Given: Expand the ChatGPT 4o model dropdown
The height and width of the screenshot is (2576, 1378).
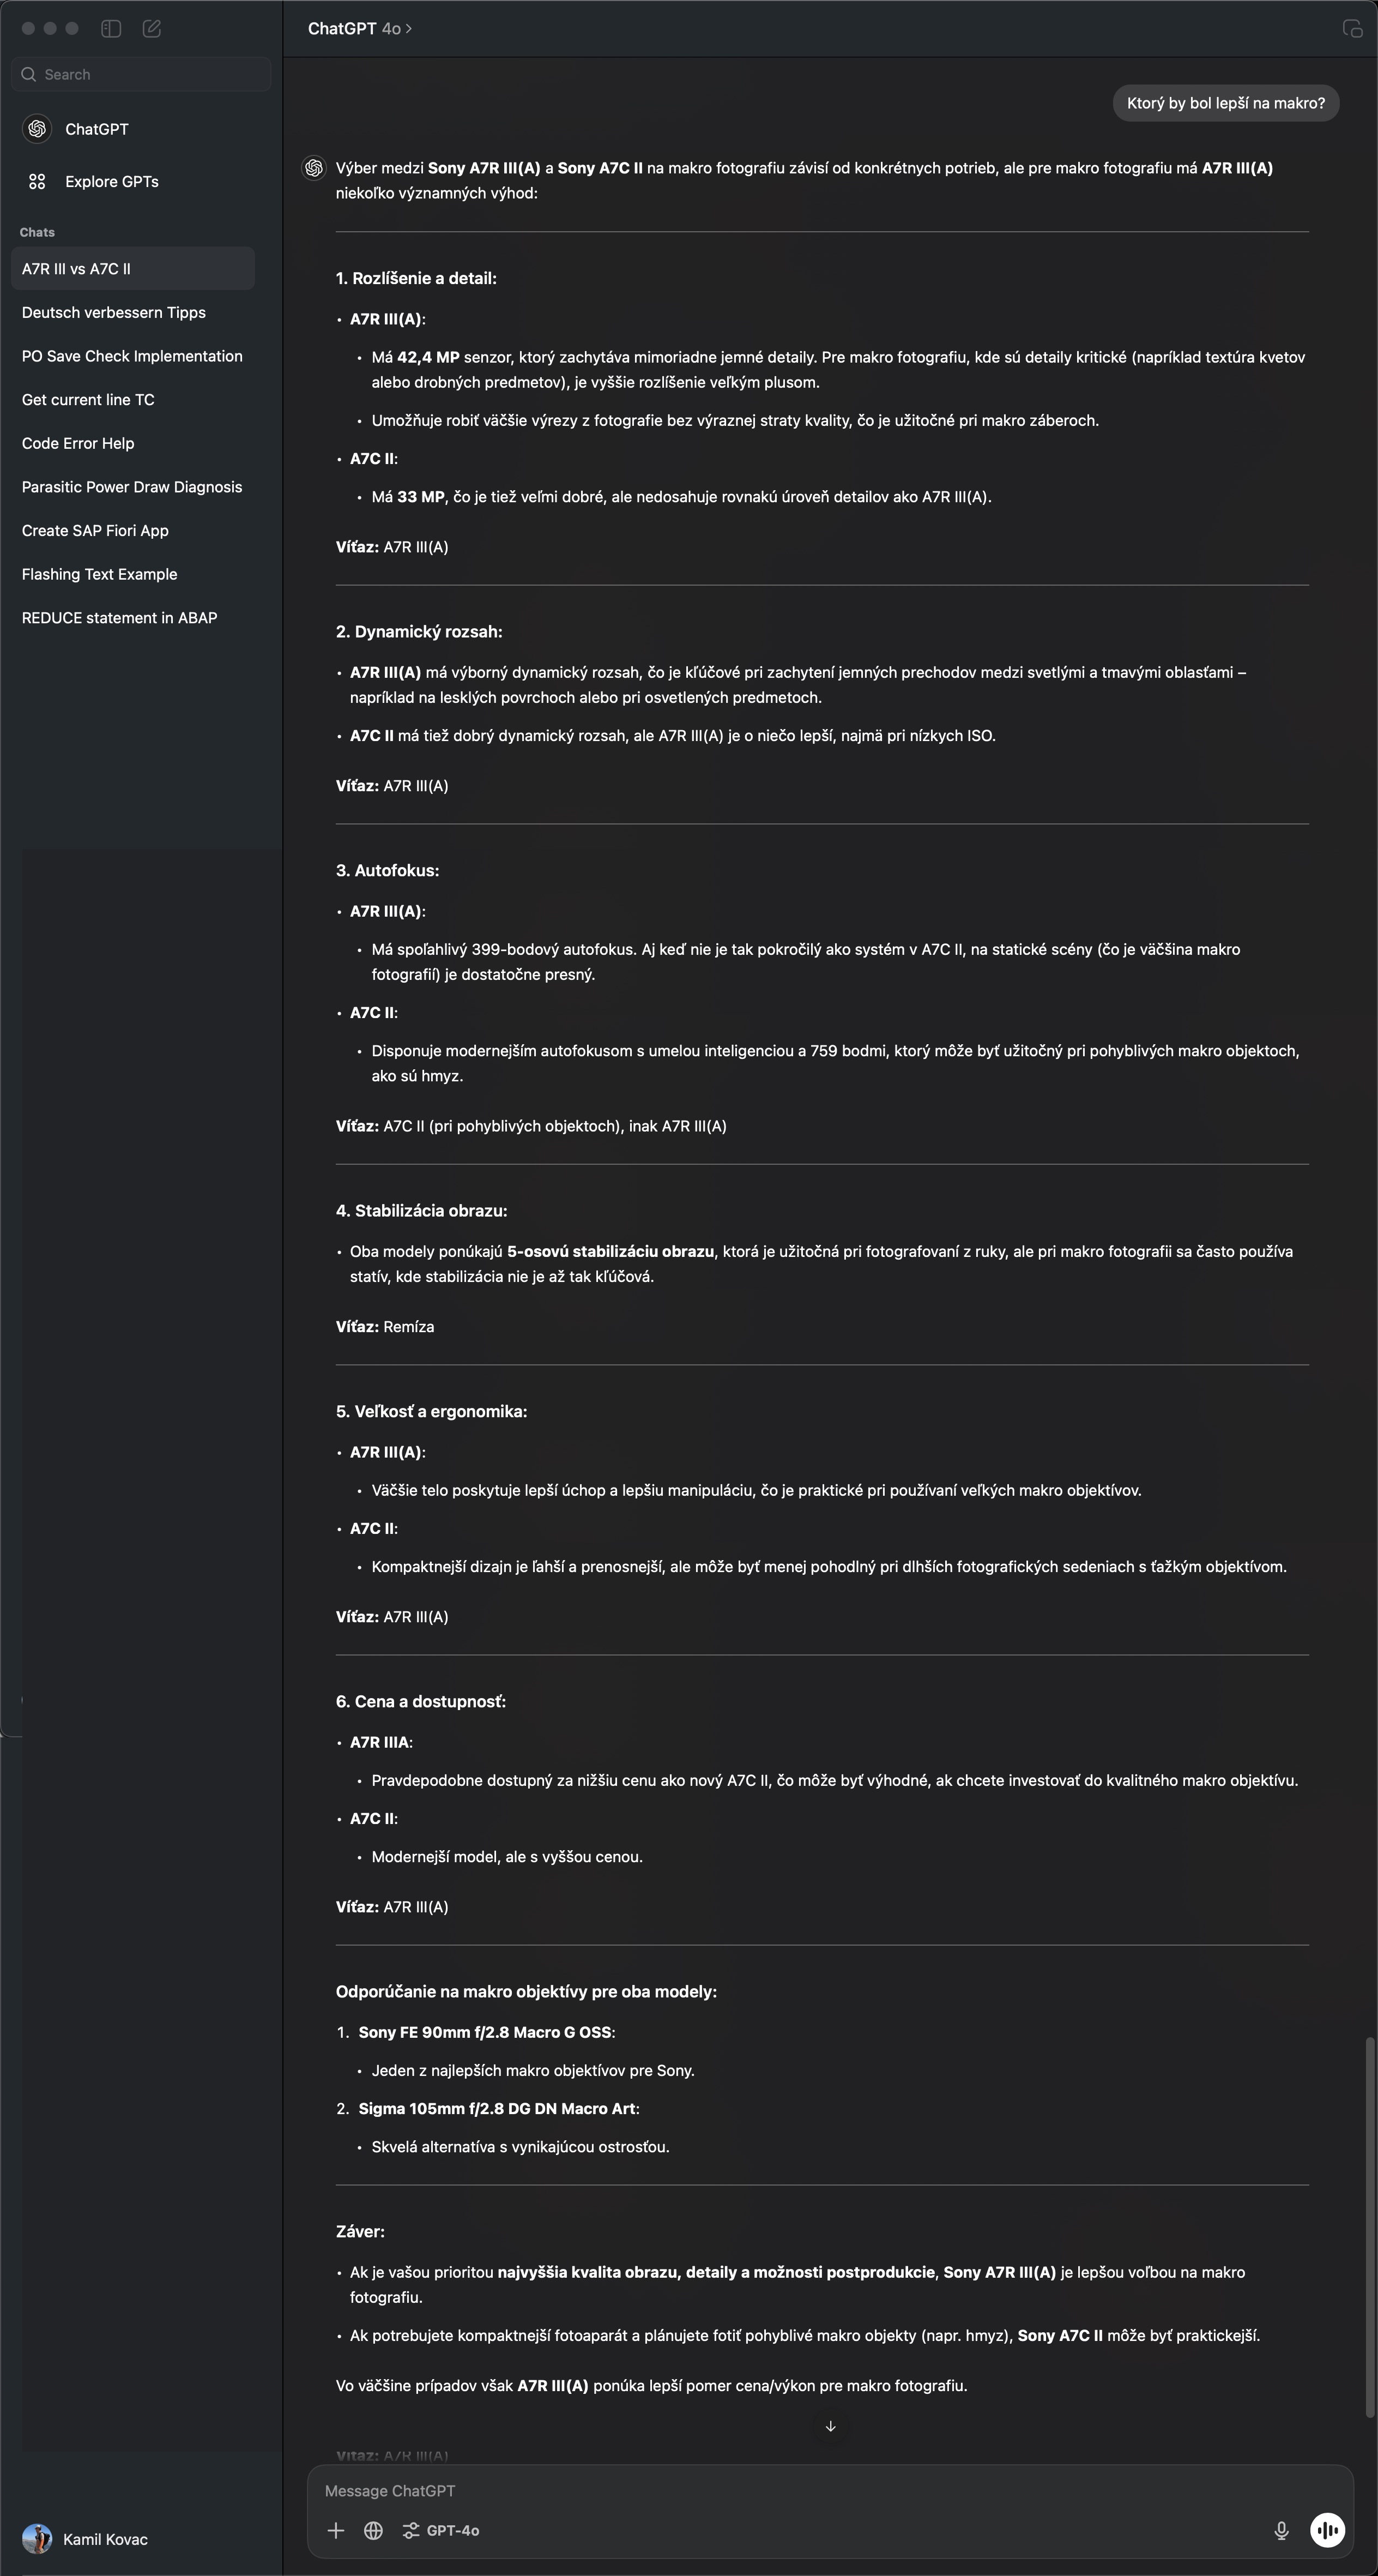Looking at the screenshot, I should (360, 29).
